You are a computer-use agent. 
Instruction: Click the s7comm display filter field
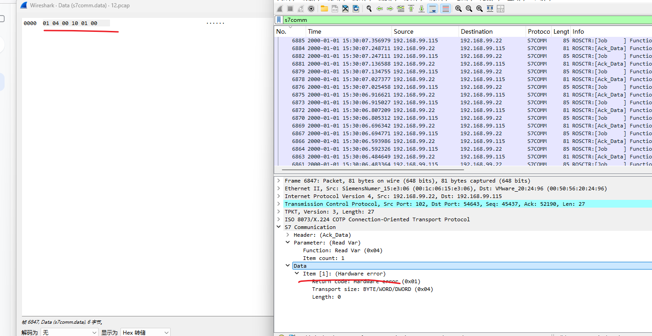(x=467, y=20)
